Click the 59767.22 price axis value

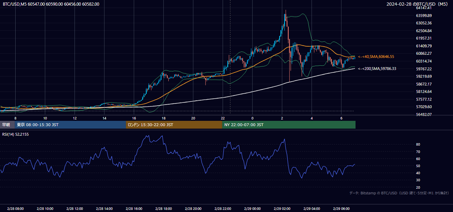pyautogui.click(x=424, y=69)
